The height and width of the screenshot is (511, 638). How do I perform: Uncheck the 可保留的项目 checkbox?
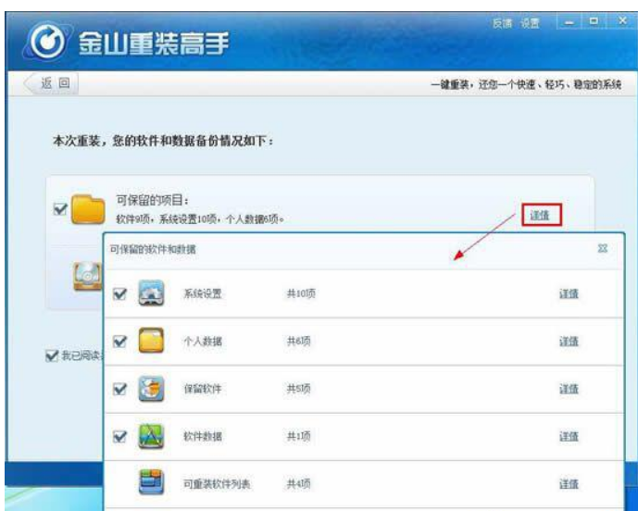[x=61, y=210]
